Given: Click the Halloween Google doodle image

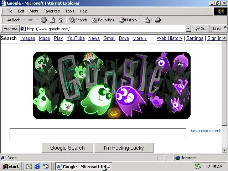Looking at the screenshot, I should [112, 85].
